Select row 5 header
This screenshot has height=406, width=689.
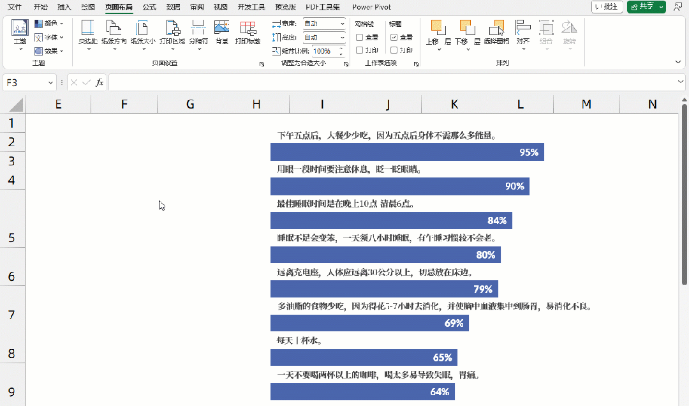(x=12, y=218)
